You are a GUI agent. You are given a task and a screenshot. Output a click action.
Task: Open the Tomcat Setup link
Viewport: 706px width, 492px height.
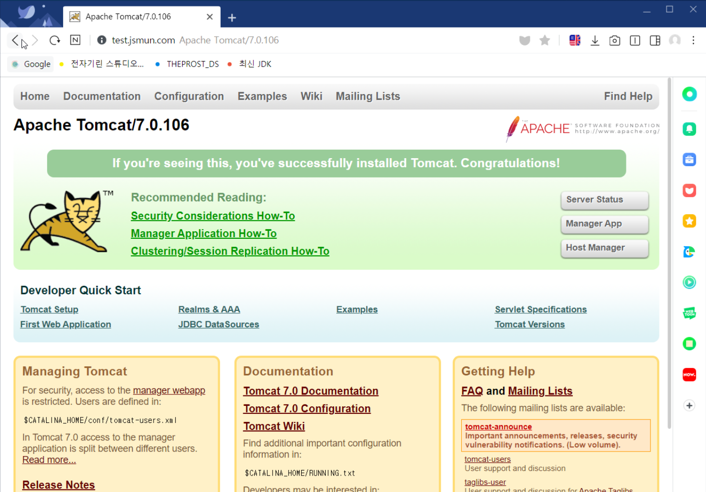click(50, 309)
